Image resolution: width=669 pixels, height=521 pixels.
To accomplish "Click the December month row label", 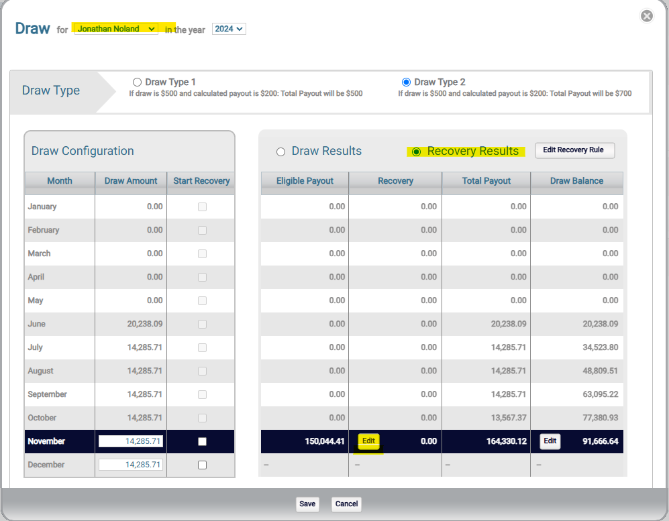I will click(x=46, y=465).
